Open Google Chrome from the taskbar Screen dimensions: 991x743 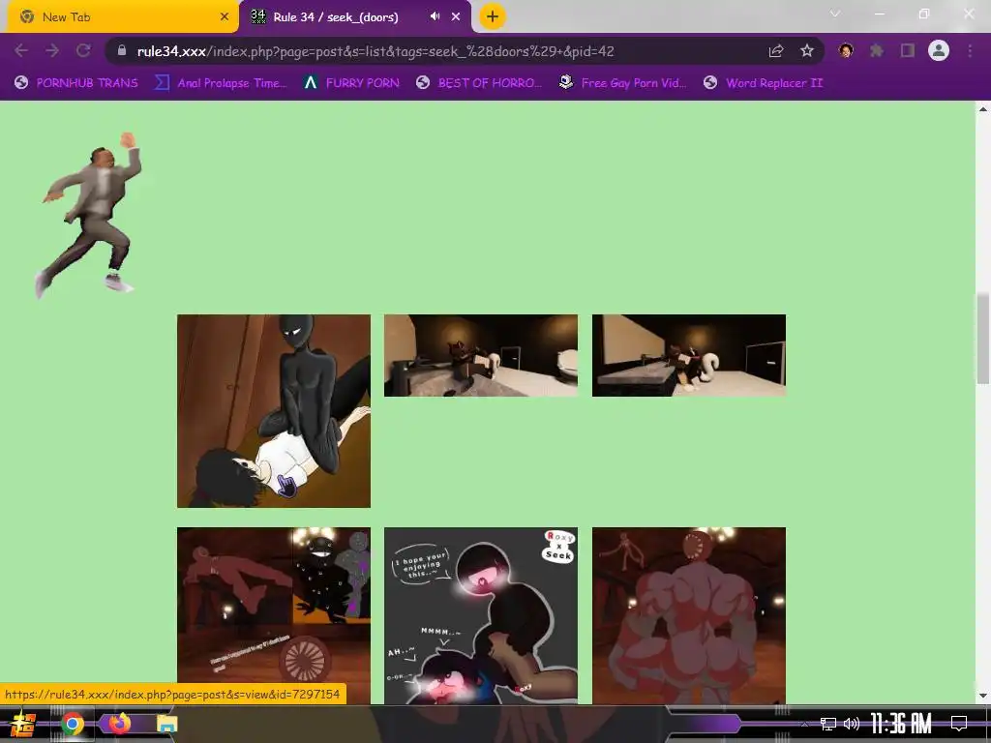point(72,724)
